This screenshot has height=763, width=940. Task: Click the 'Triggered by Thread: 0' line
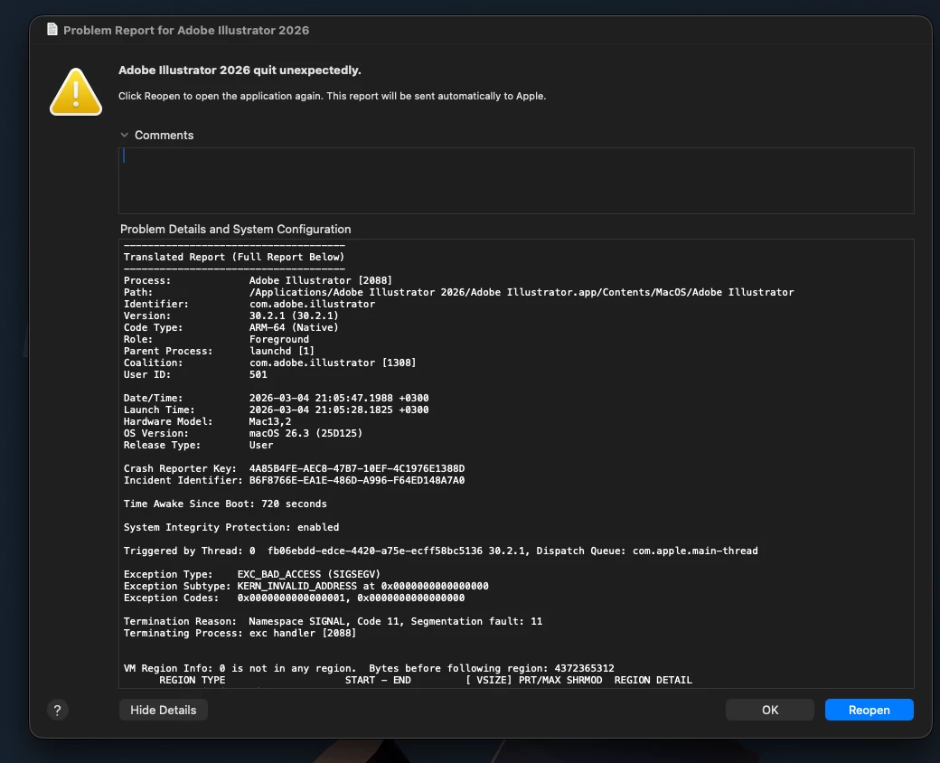pos(441,551)
